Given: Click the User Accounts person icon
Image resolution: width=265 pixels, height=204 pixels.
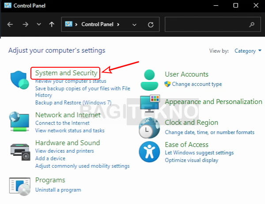Looking at the screenshot, I should 149,80.
